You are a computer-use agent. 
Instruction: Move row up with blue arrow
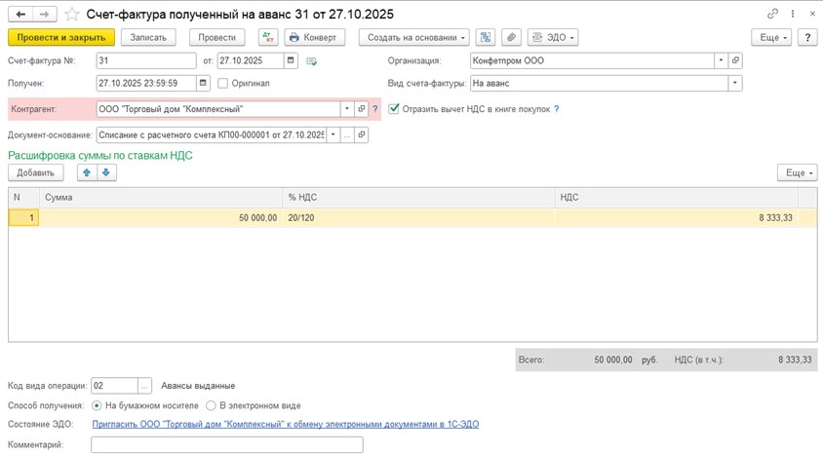coord(87,172)
